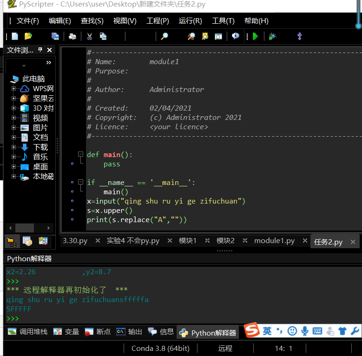362x356 pixels.
Task: Expand the 文档 tree node
Action: (x=13, y=137)
